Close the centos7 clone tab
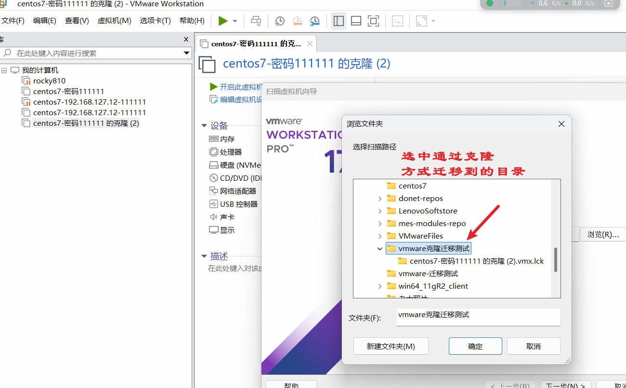The width and height of the screenshot is (626, 388). pyautogui.click(x=310, y=44)
